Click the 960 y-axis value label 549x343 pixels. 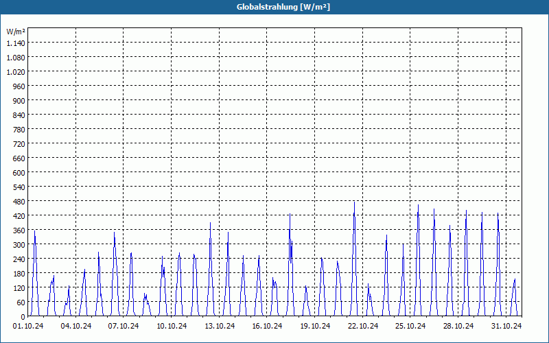(x=19, y=86)
